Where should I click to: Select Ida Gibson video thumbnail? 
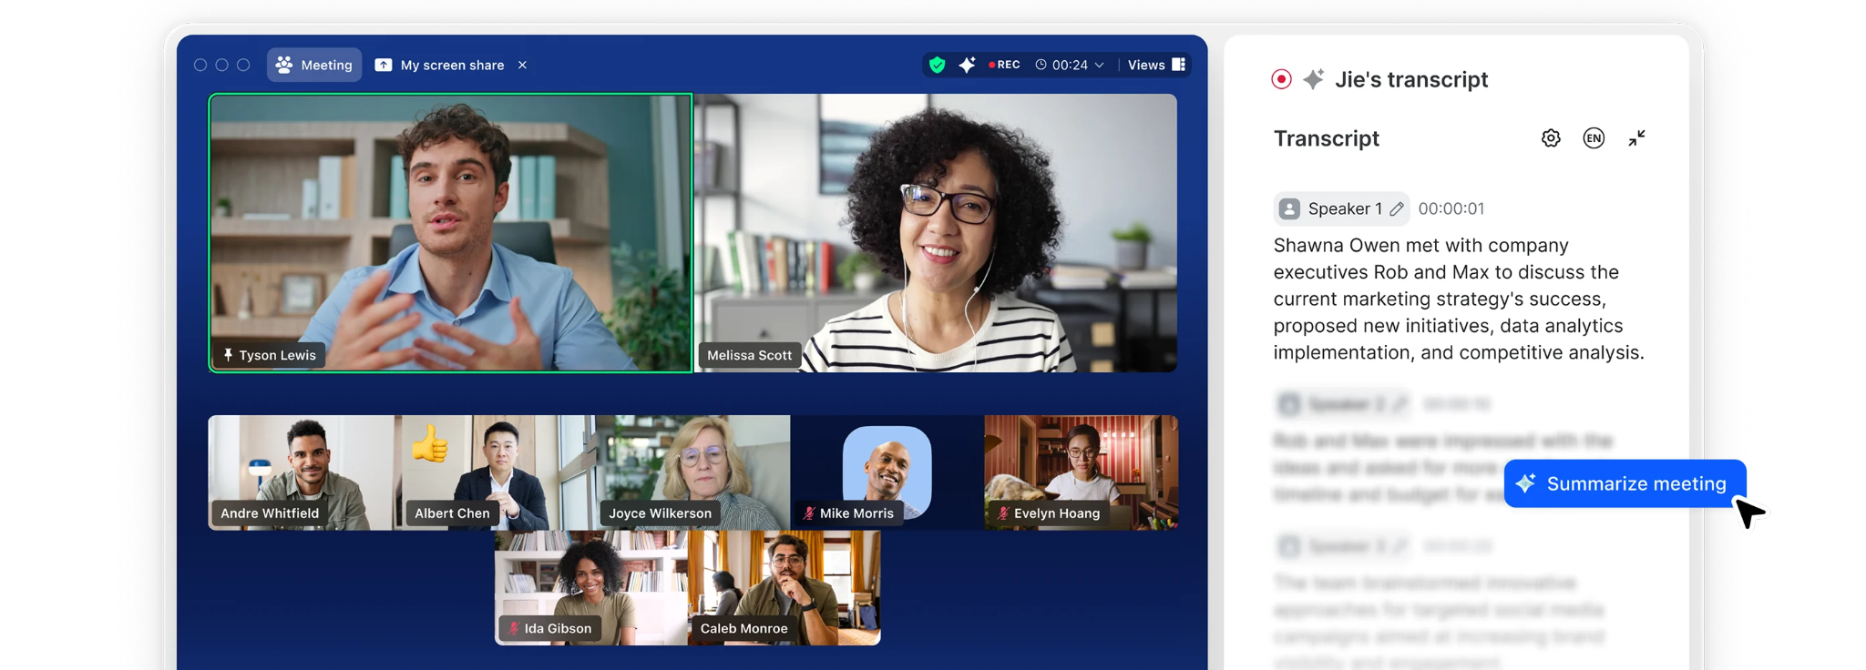tap(590, 588)
